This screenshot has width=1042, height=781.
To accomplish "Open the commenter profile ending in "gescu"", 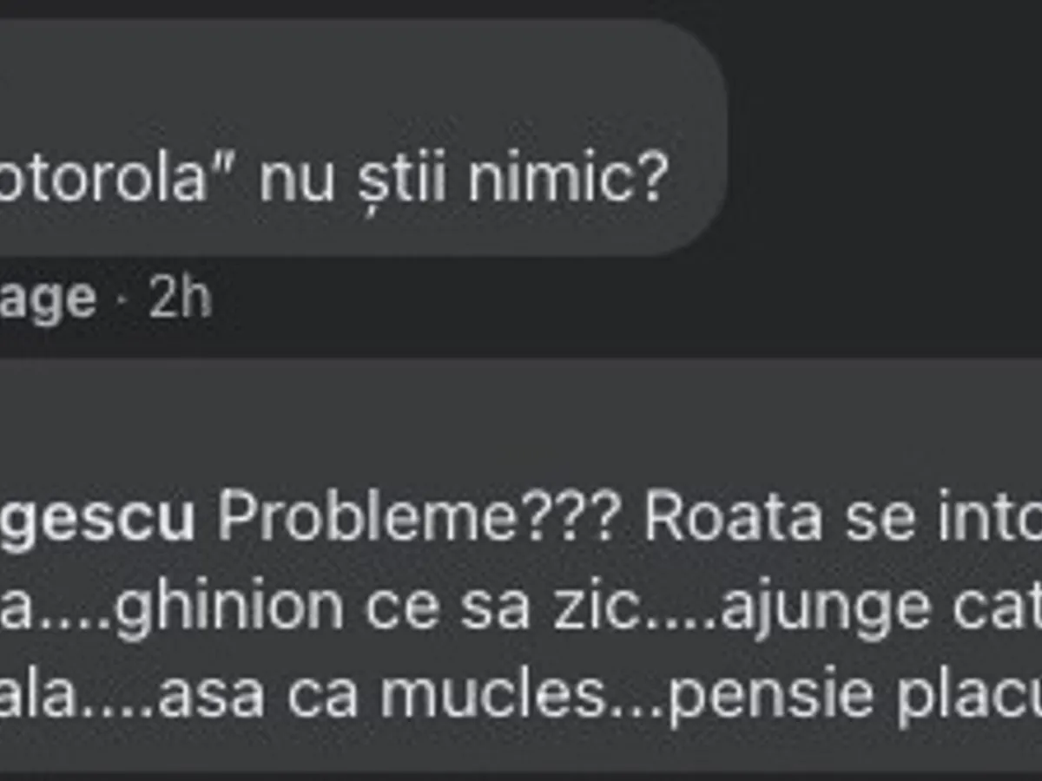I will coord(96,519).
